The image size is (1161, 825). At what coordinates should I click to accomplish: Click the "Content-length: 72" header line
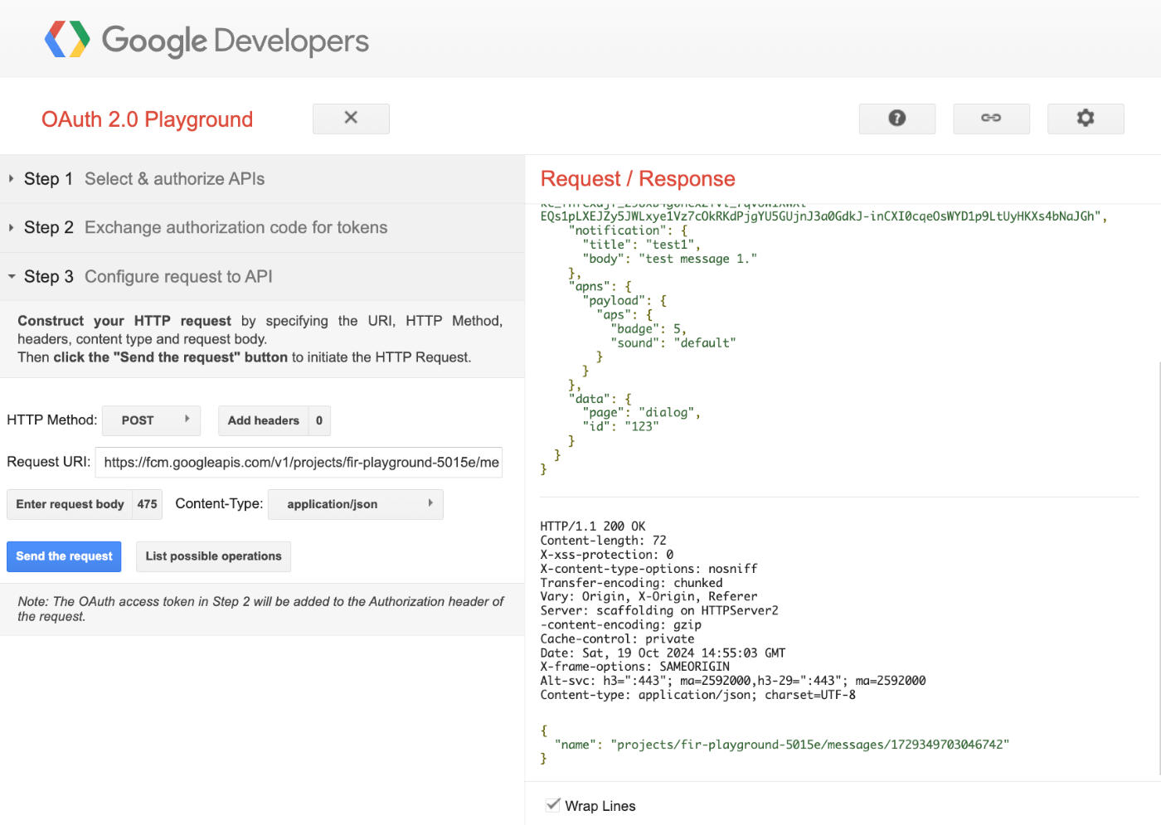(603, 541)
